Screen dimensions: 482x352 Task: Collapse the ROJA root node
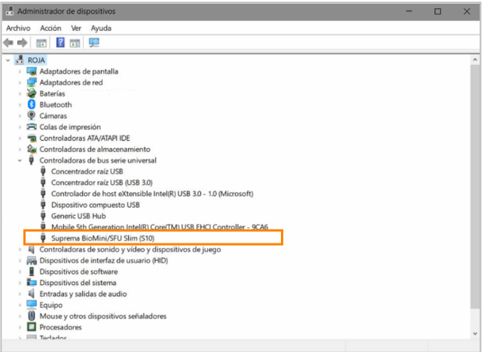pos(8,60)
